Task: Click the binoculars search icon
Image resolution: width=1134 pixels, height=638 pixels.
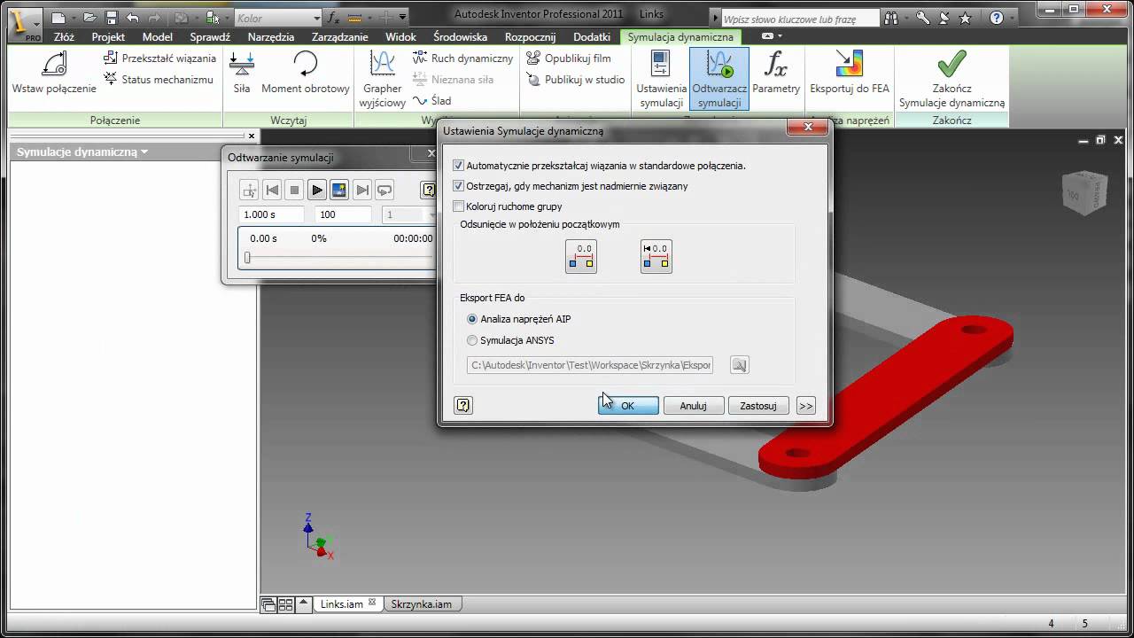Action: [890, 18]
